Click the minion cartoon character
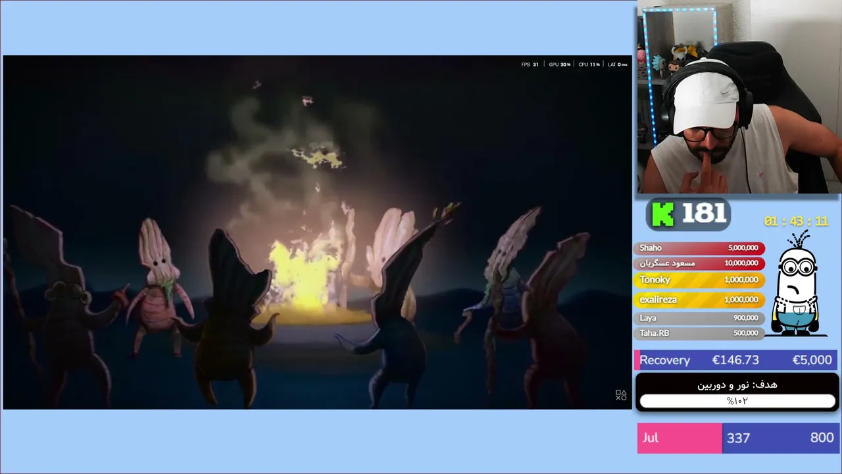This screenshot has height=474, width=842. tap(798, 284)
